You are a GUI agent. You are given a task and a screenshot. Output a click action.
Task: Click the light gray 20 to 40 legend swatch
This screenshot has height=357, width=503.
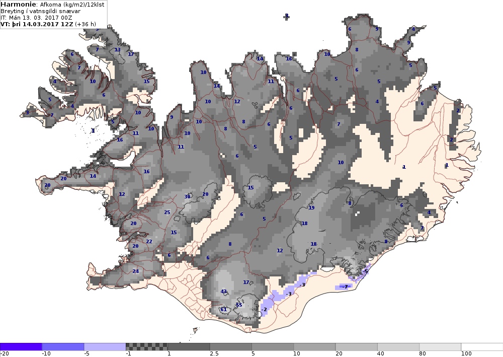click(357, 347)
